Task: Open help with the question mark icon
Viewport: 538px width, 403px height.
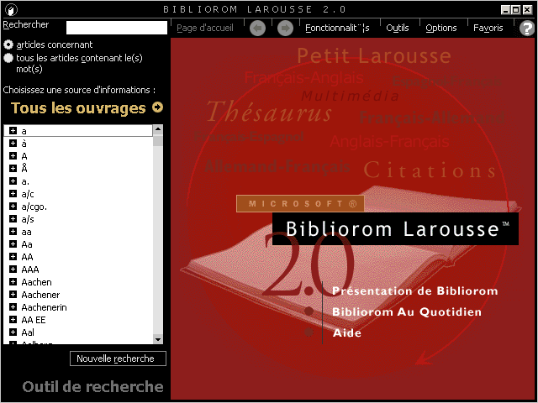Action: [x=527, y=28]
